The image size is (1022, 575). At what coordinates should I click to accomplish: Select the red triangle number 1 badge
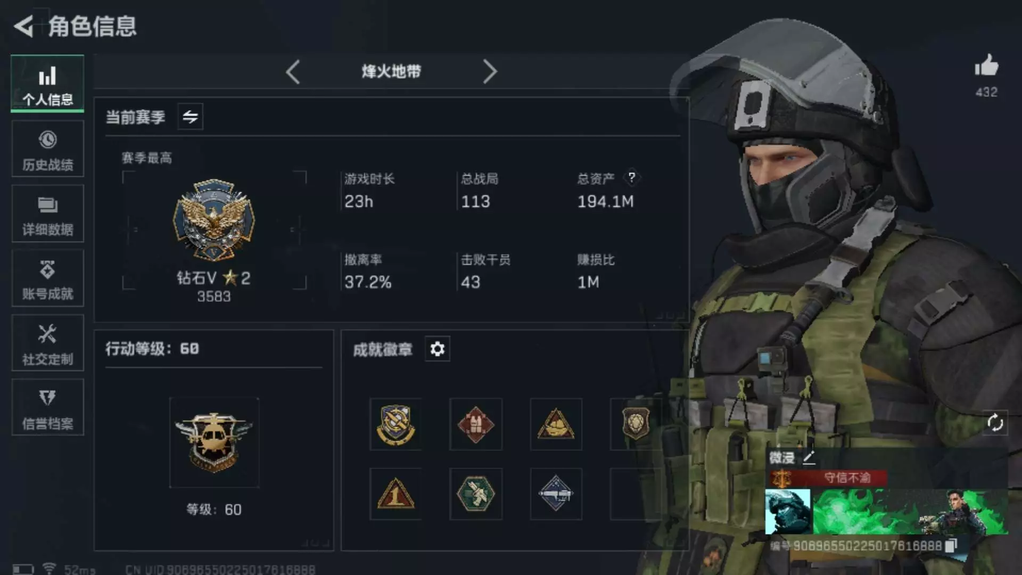395,494
